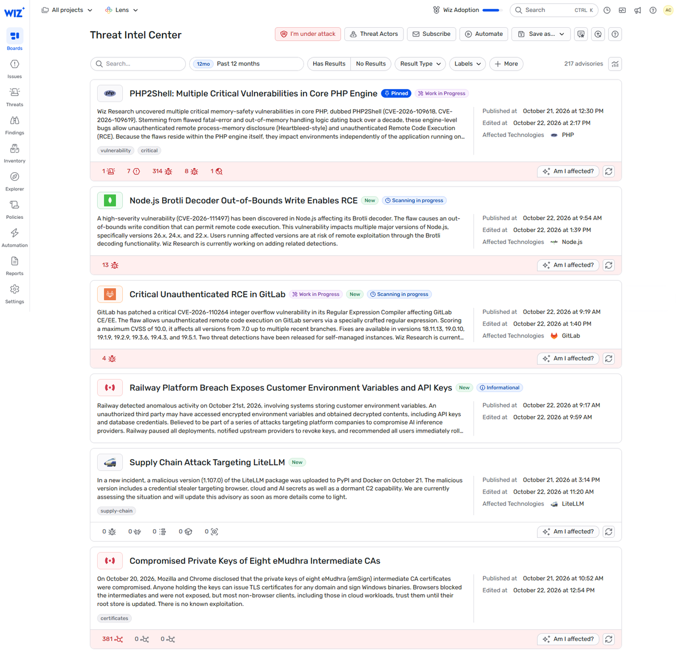Screen dimensions: 682x652
Task: Open the PHP2Shell advisory title
Action: coord(253,94)
